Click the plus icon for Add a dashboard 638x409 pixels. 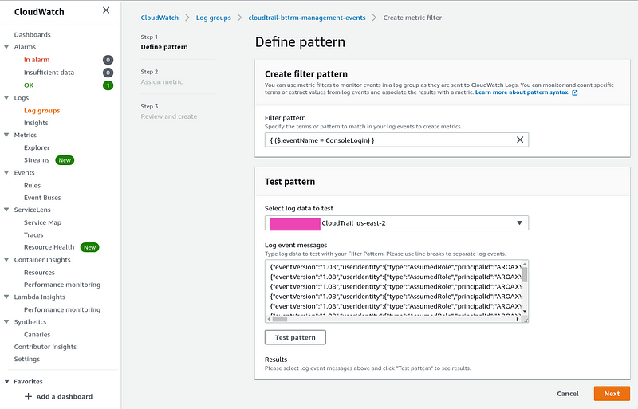[28, 396]
